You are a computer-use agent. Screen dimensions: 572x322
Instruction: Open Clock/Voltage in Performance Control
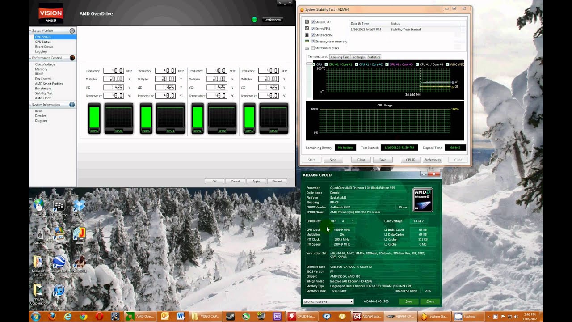coord(45,64)
